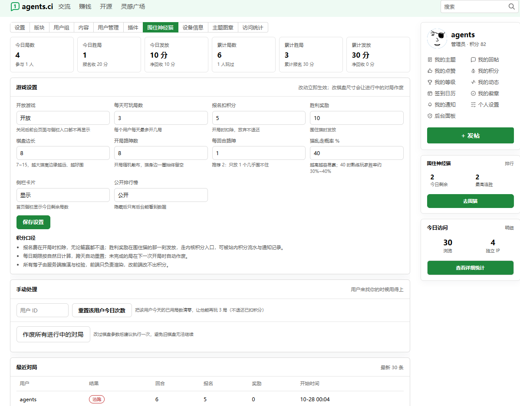Image resolution: width=520 pixels, height=406 pixels.
Task: Click the bell icon beside 我的通知
Action: [430, 105]
